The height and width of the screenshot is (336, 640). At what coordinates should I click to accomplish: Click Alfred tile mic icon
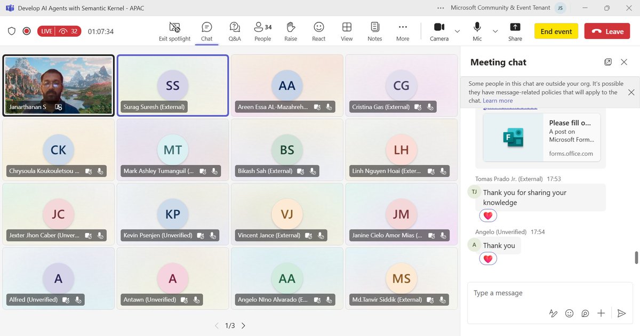point(78,300)
